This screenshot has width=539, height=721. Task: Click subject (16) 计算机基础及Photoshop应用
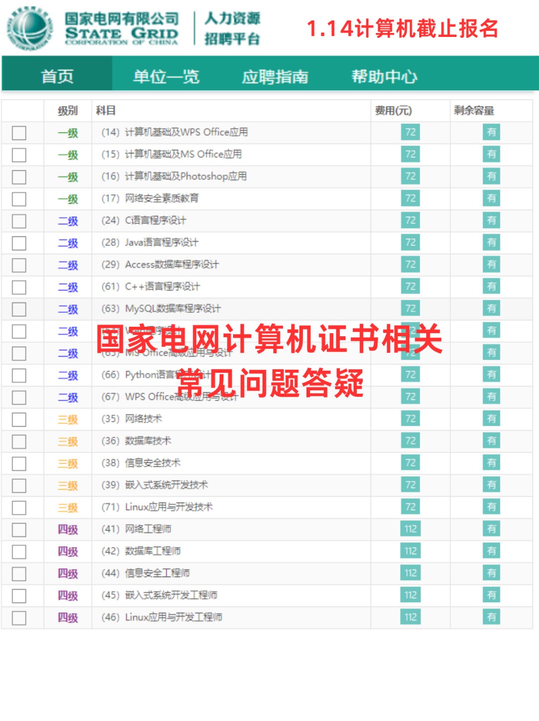point(174,176)
